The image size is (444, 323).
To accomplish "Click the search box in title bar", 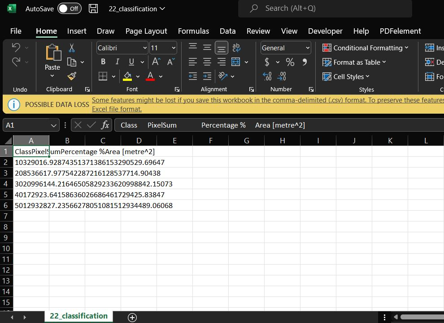I will tap(325, 9).
